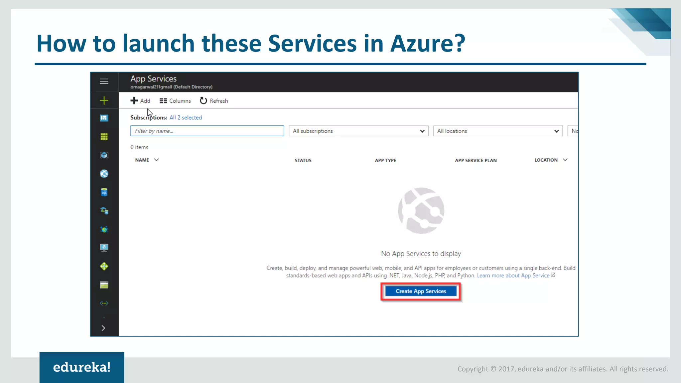Click the omagarwal211gmail (Default Directory) text
The height and width of the screenshot is (383, 681).
[171, 87]
